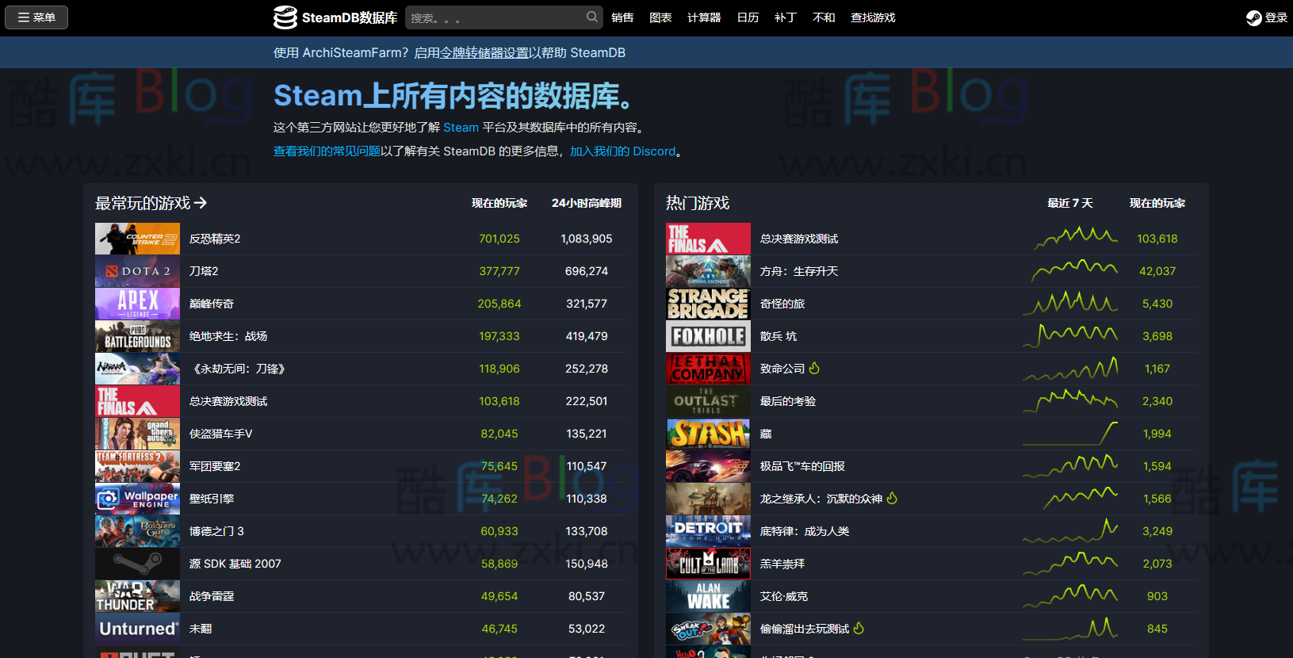Click the Dota 2 game thumbnail
Screen dimensions: 1293x658
click(x=137, y=271)
